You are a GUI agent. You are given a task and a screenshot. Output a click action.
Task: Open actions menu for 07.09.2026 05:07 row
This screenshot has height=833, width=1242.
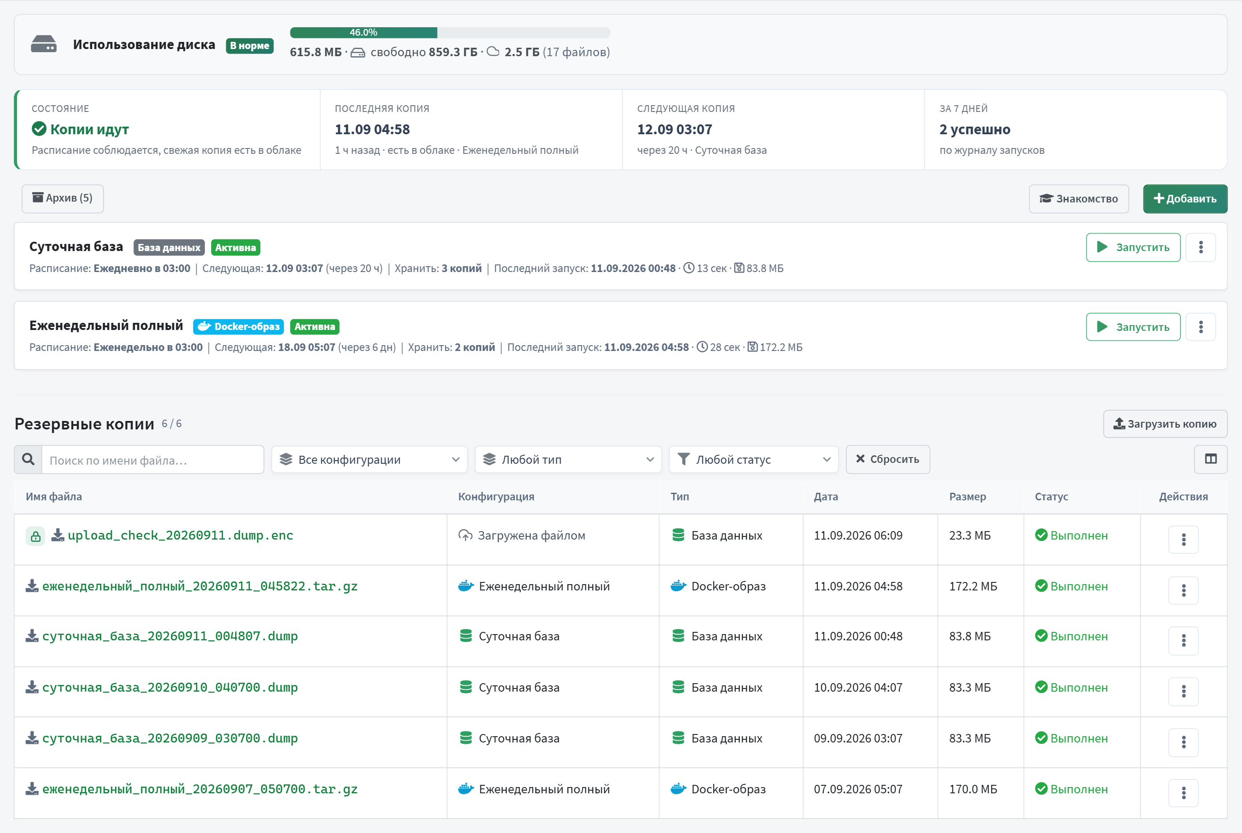[1183, 793]
